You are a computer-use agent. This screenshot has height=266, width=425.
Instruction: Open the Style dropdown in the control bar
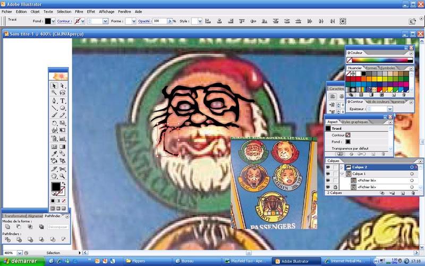200,21
